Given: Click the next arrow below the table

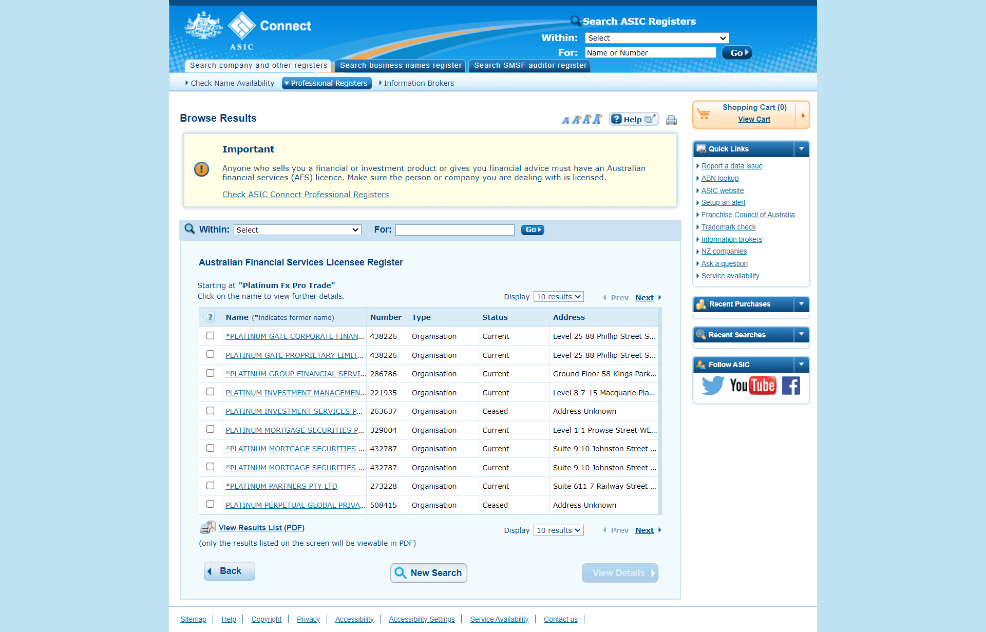Looking at the screenshot, I should coord(660,530).
